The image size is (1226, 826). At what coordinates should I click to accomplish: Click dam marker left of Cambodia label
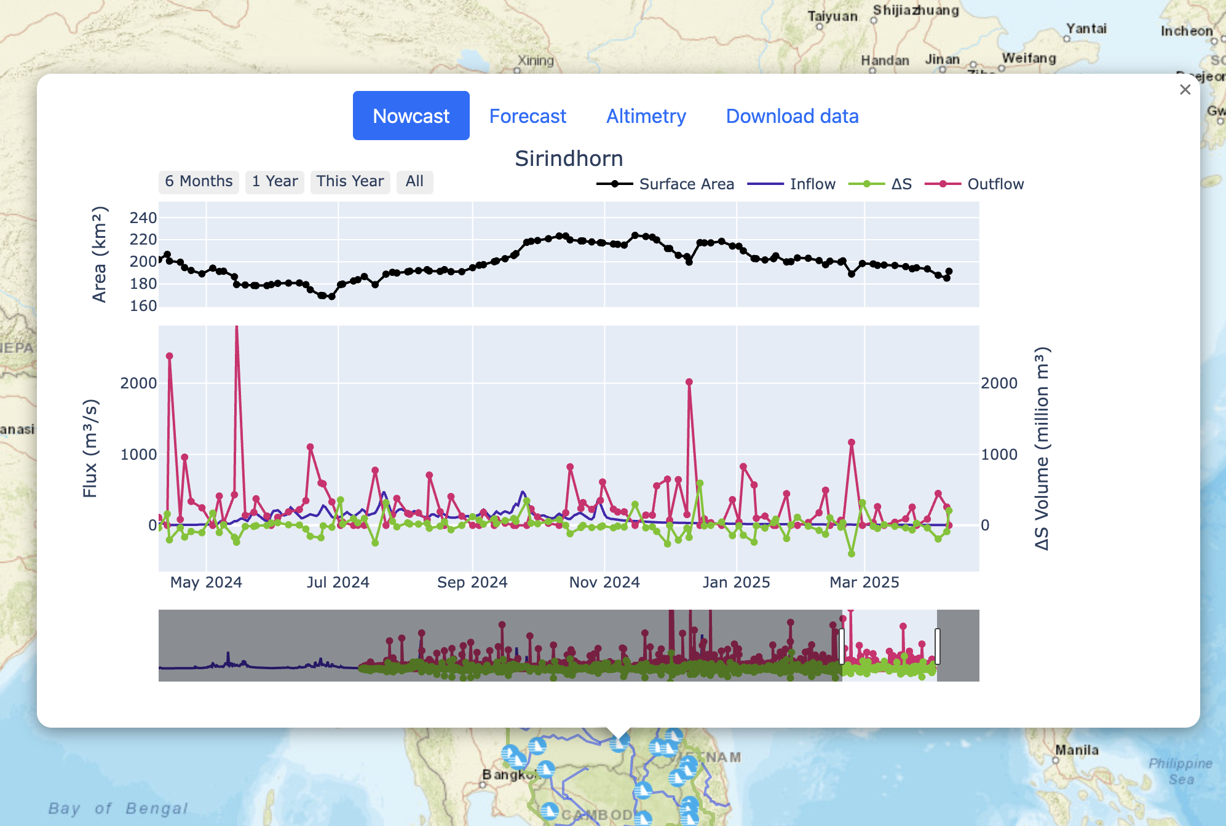[x=549, y=811]
